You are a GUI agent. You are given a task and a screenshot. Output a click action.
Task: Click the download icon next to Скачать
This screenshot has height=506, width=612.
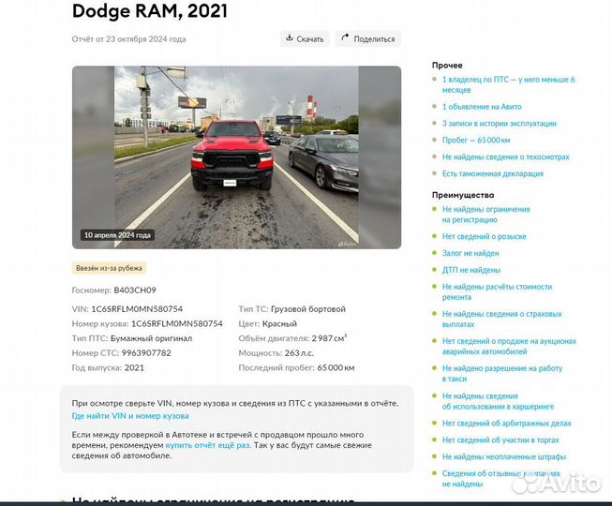click(x=290, y=37)
